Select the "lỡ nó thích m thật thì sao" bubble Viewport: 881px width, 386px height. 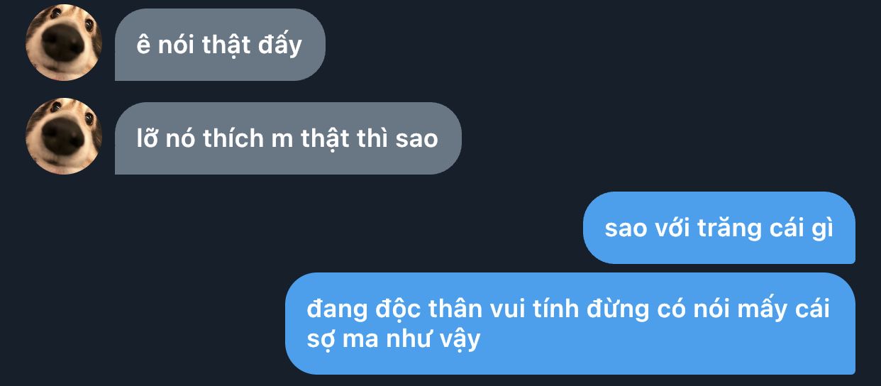pos(288,138)
